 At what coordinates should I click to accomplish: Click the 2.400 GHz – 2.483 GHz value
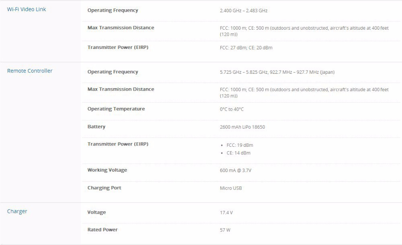(x=244, y=10)
